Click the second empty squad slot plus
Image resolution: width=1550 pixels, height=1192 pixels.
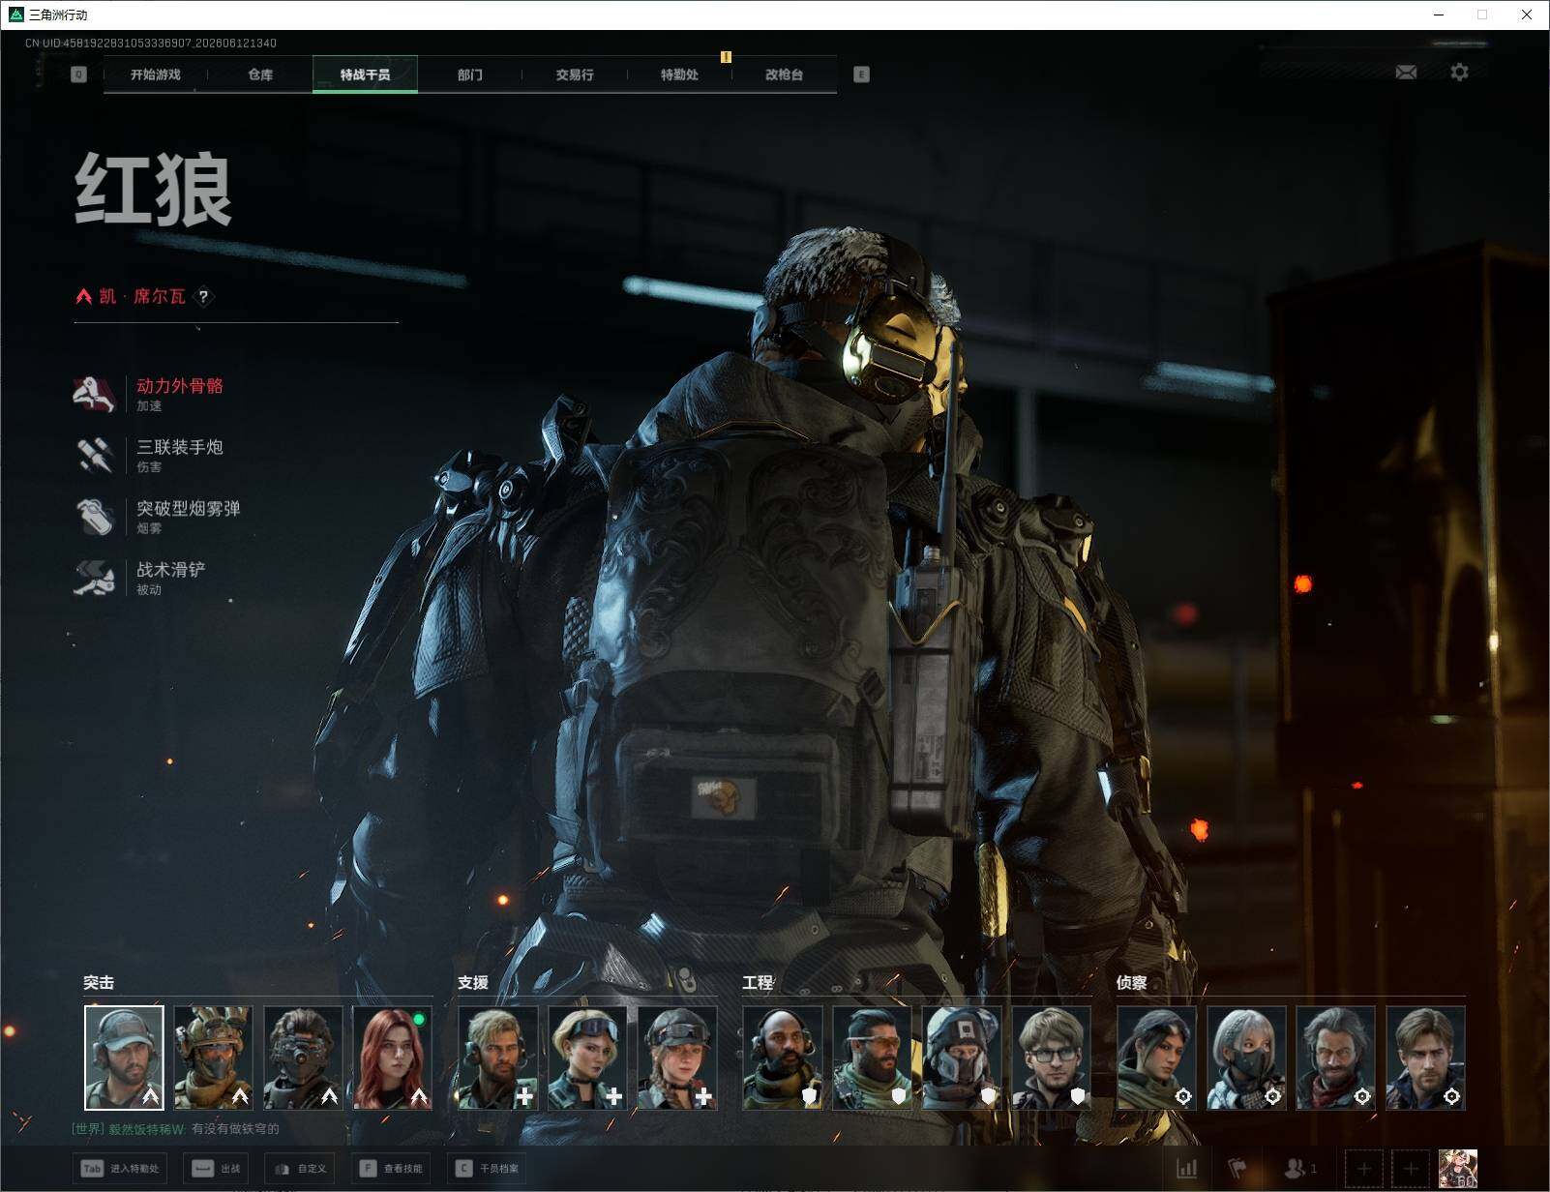[1410, 1170]
